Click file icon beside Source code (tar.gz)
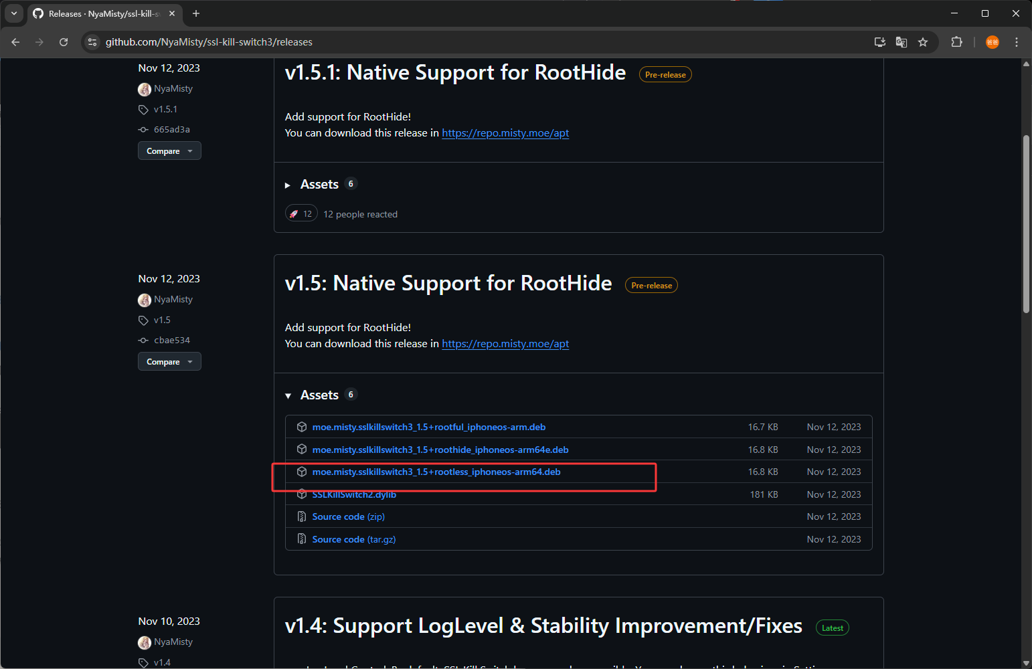The image size is (1032, 669). click(302, 539)
